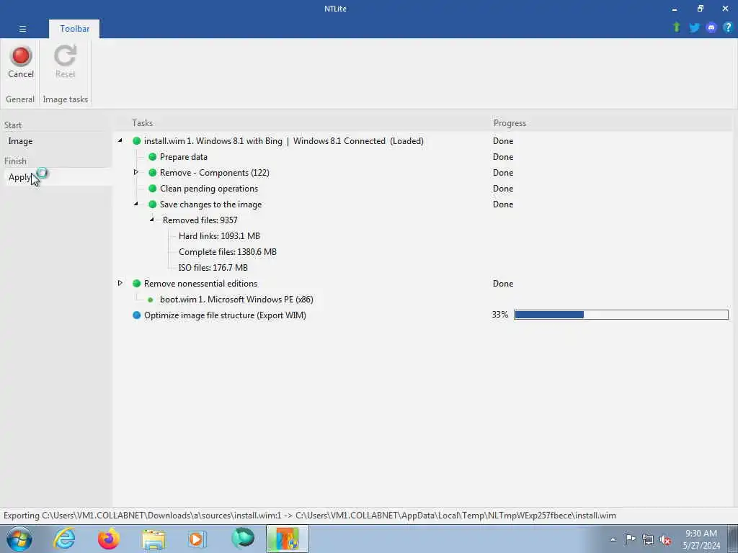
Task: Click the Complete files: 1380.6 MB row
Action: click(228, 251)
